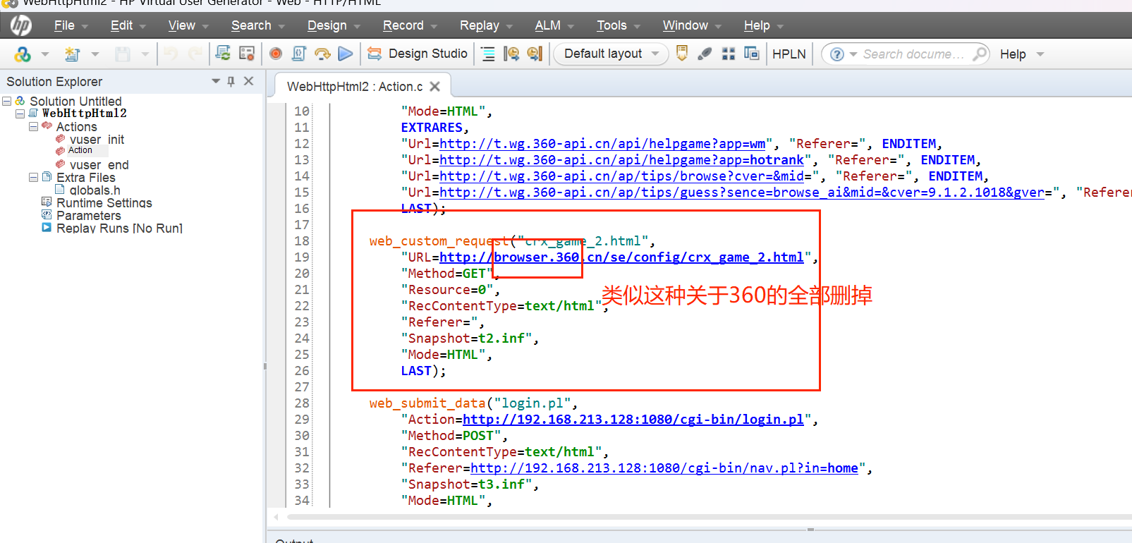
Task: Open the New Script dropdown arrow
Action: tap(95, 54)
